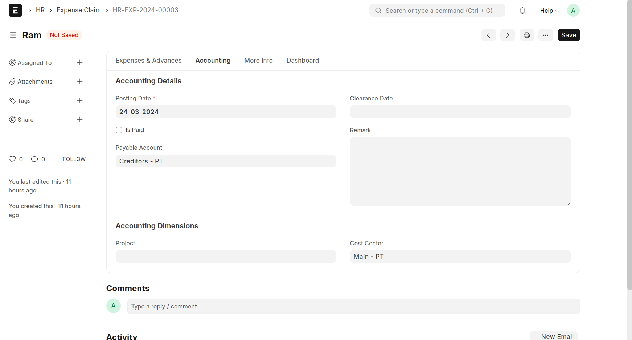This screenshot has width=632, height=340.
Task: Add attachment using the plus icon
Action: pyautogui.click(x=80, y=82)
